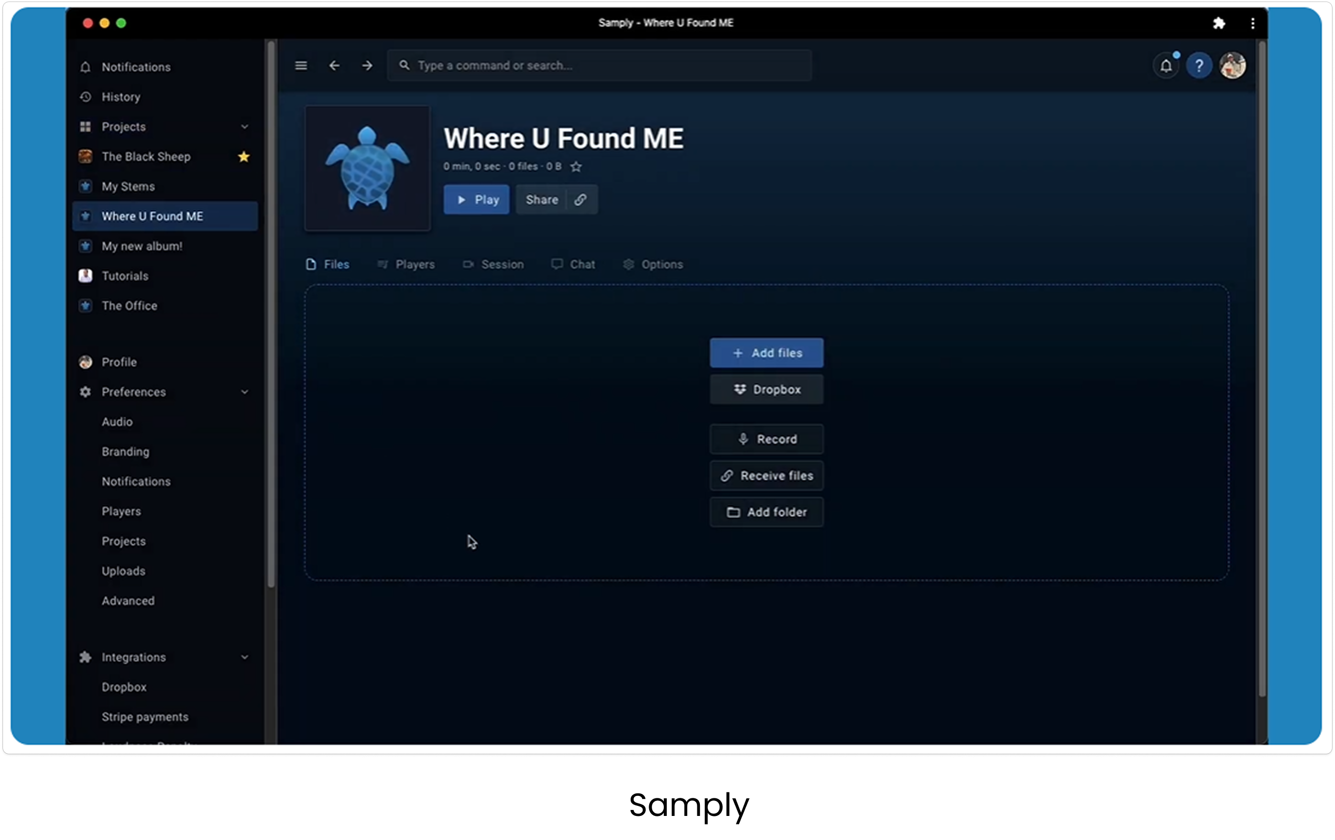Image resolution: width=1335 pixels, height=840 pixels.
Task: Switch to the Session tab
Action: (x=494, y=264)
